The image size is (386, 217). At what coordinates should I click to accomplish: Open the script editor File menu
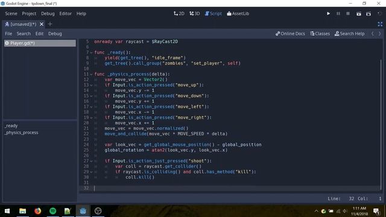click(8, 34)
